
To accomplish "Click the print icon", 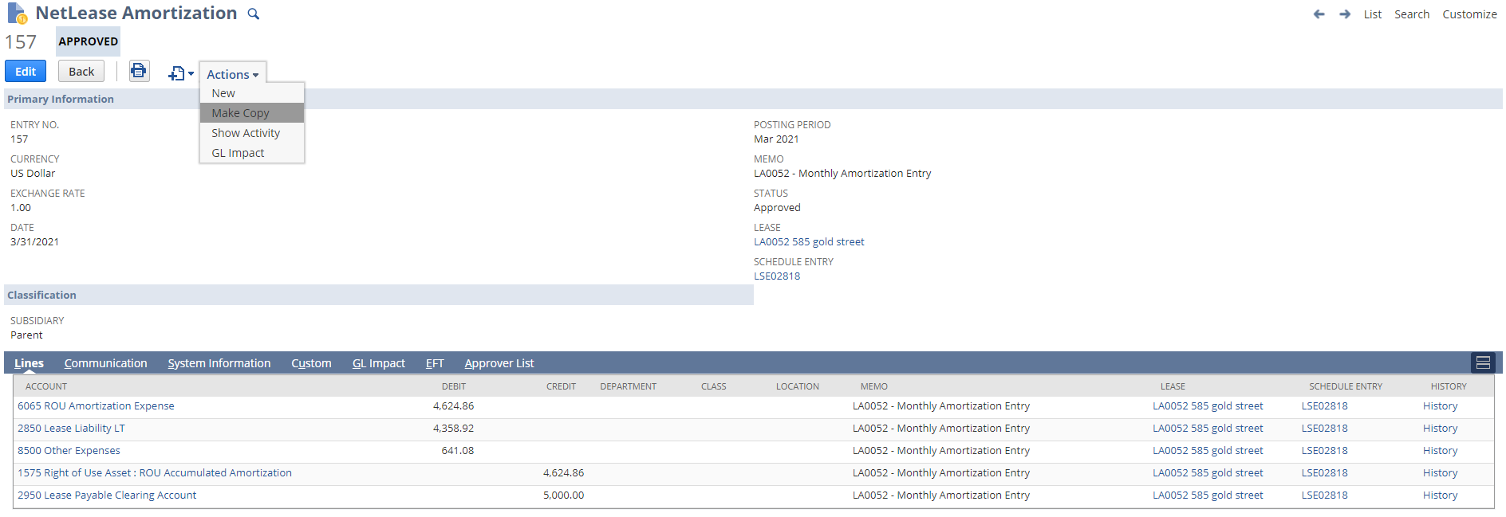I will [x=139, y=71].
